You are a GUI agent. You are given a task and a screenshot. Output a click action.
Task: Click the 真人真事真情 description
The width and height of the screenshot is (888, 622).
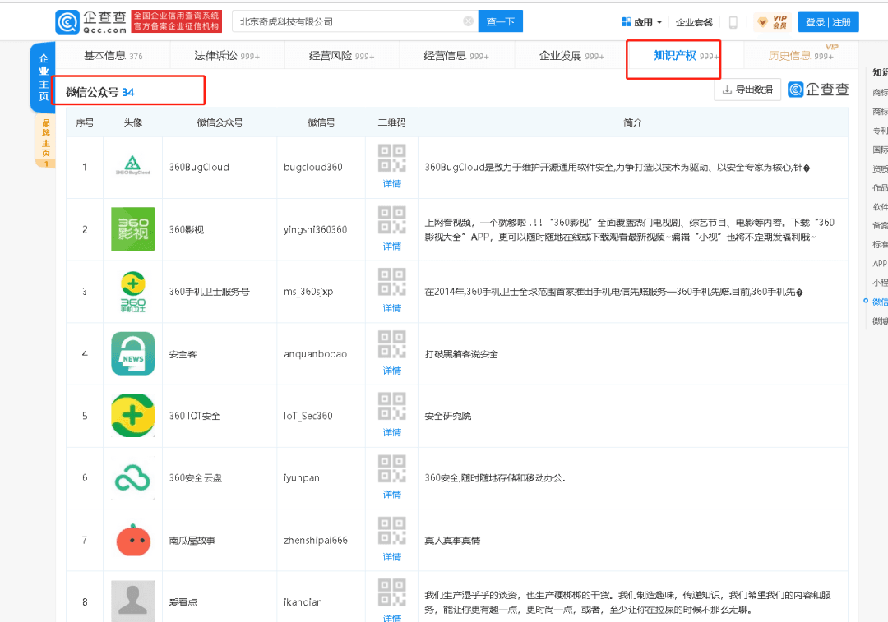[452, 541]
